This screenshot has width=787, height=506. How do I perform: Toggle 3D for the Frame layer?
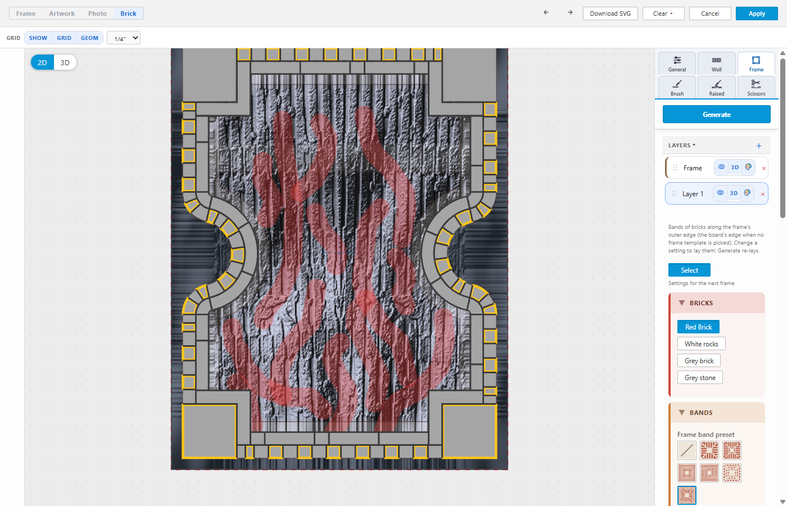[735, 167]
